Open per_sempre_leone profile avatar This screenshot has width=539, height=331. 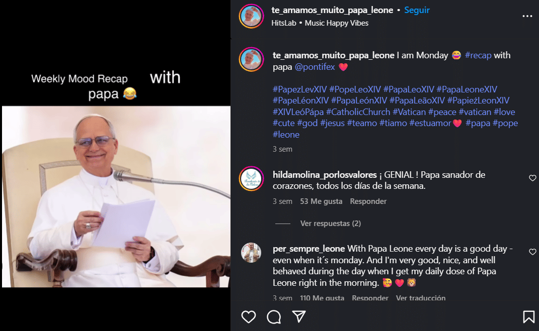tap(251, 253)
